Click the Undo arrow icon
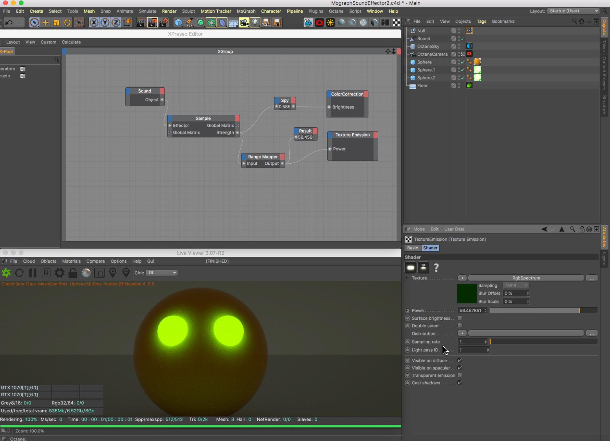Screen dimensions: 610x441 tap(9, 23)
